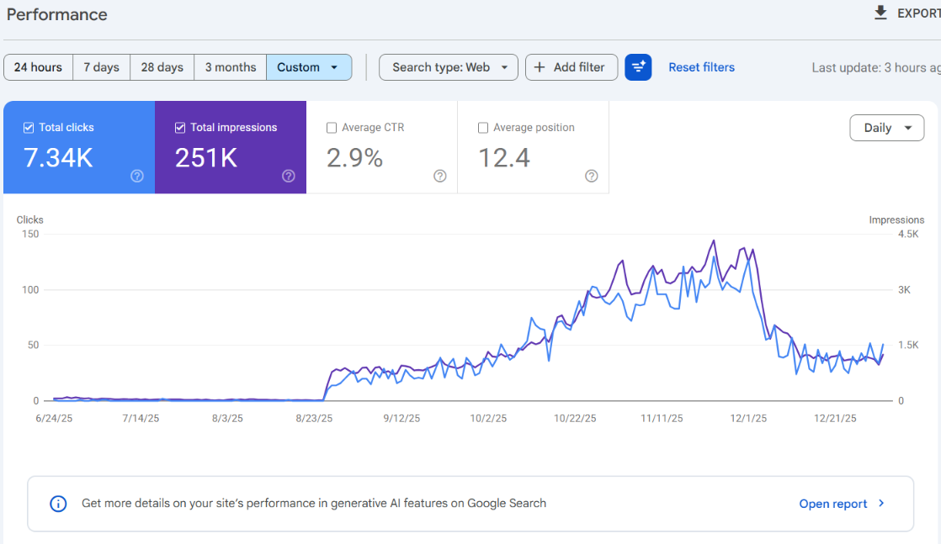Image resolution: width=941 pixels, height=544 pixels.
Task: Open the Search type: Web dropdown
Action: 449,67
